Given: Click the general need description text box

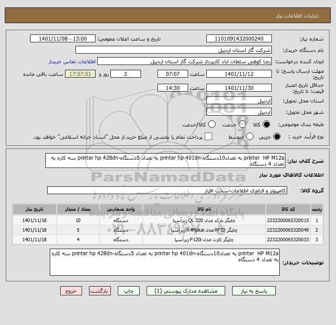Looking at the screenshot, I should 165,161.
